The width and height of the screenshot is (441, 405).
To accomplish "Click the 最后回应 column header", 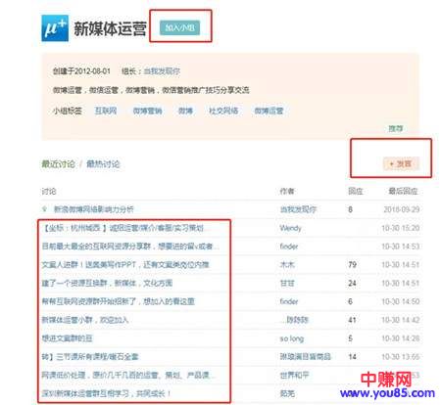I will tap(403, 191).
